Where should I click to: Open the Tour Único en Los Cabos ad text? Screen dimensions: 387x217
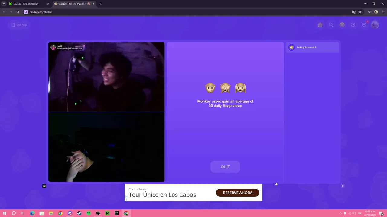[162, 195]
